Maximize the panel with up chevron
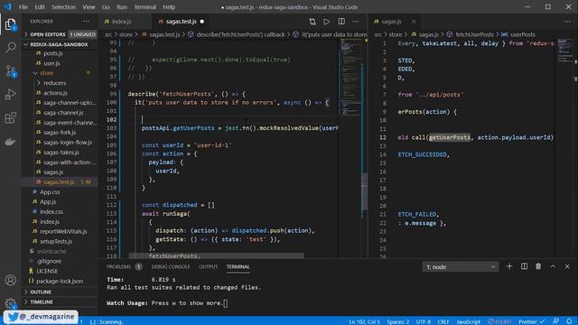 (553, 266)
